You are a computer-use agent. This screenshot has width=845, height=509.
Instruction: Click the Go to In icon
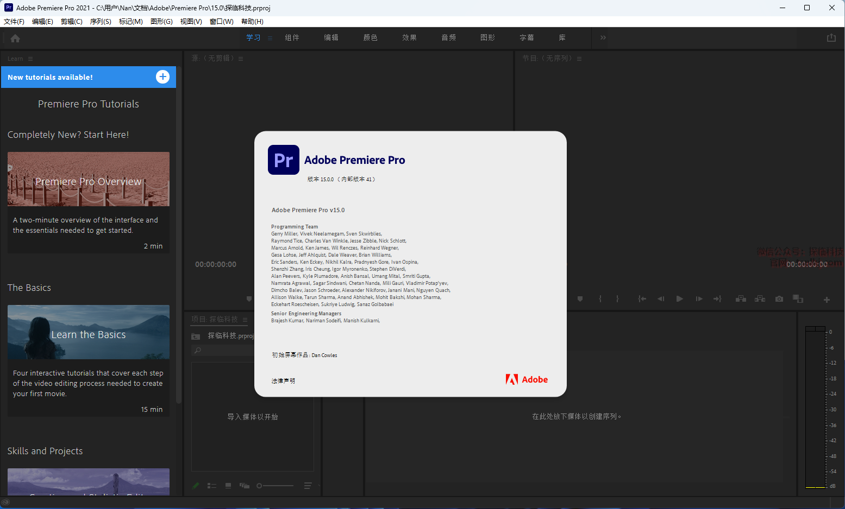coord(642,299)
